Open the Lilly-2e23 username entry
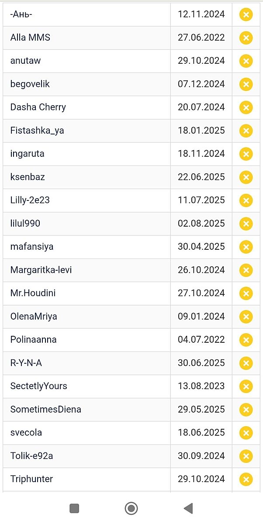 [x=30, y=200]
